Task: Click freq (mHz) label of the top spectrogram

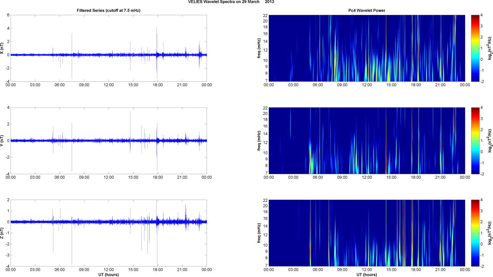Action: (x=259, y=48)
